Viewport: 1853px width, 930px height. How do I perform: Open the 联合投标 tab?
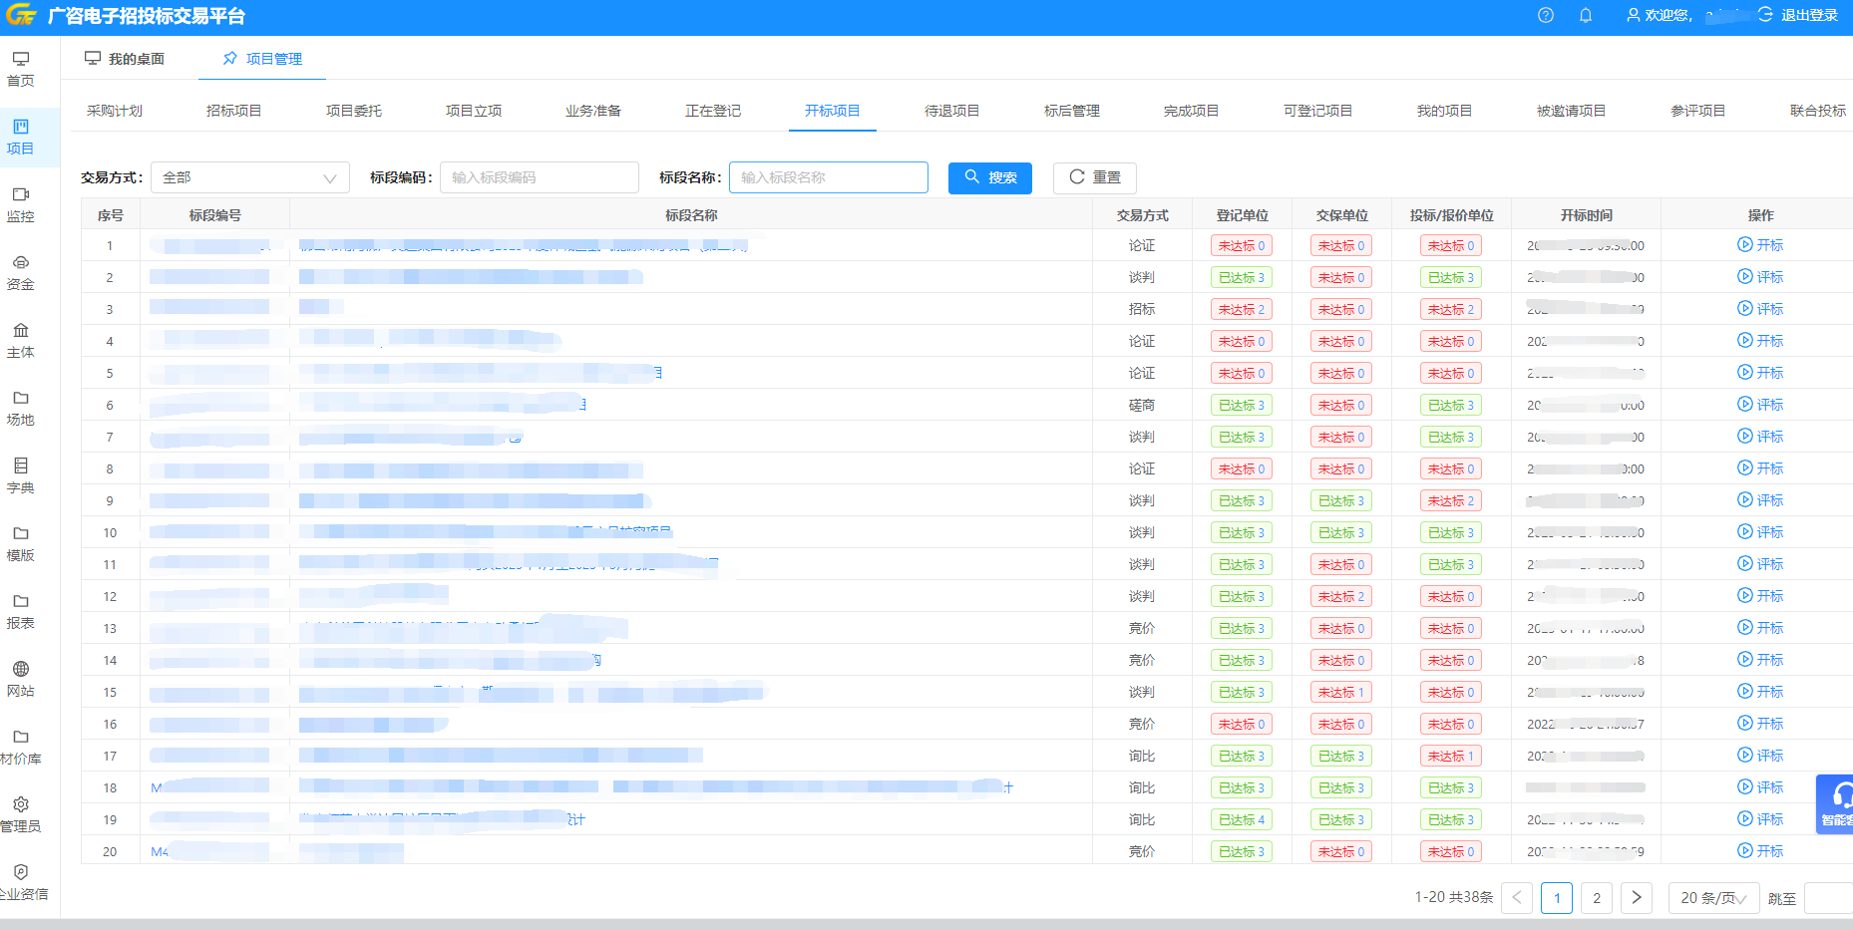1818,111
